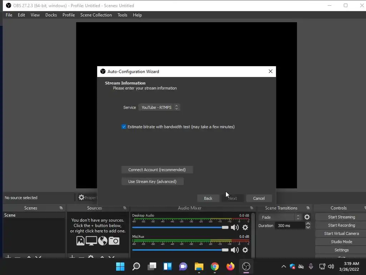Screen dimensions: 366x275
Task: Click the browser globe source icon
Action: [103, 241]
